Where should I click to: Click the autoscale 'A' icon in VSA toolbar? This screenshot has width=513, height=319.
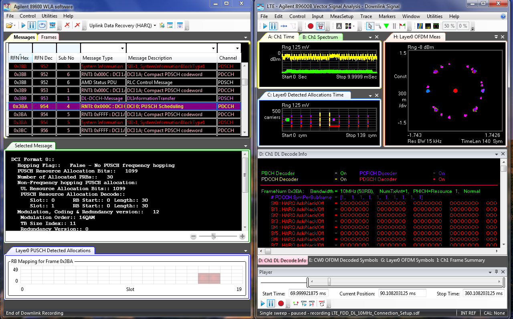pos(339,26)
